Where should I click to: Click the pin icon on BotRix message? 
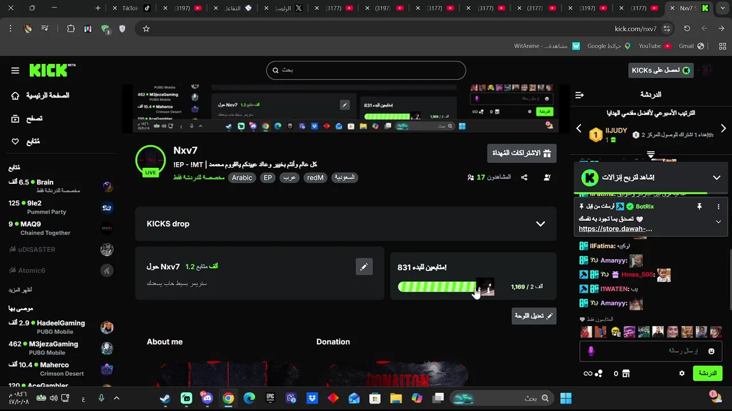tap(699, 207)
